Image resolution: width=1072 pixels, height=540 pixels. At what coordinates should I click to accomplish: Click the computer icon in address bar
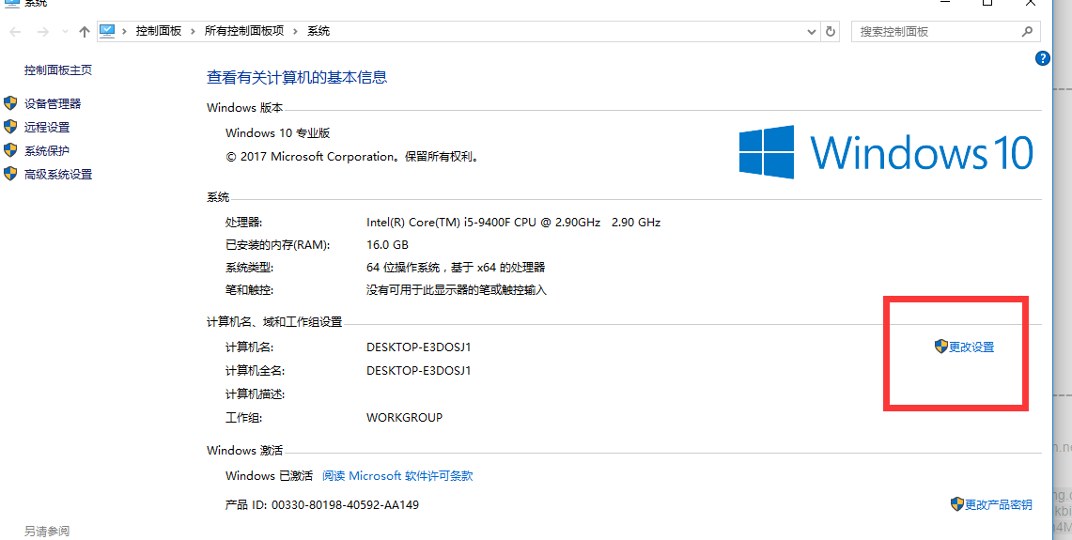click(x=107, y=31)
